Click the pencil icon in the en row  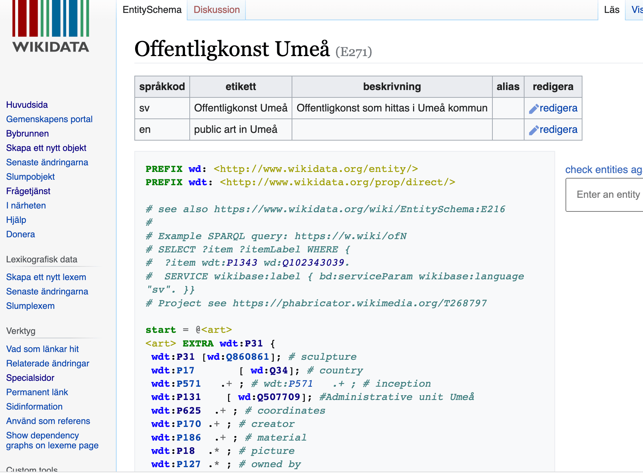(533, 130)
